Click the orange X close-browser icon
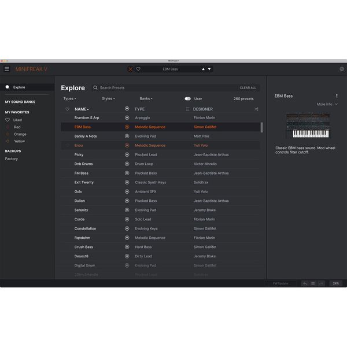This screenshot has height=347, width=347. point(130,69)
